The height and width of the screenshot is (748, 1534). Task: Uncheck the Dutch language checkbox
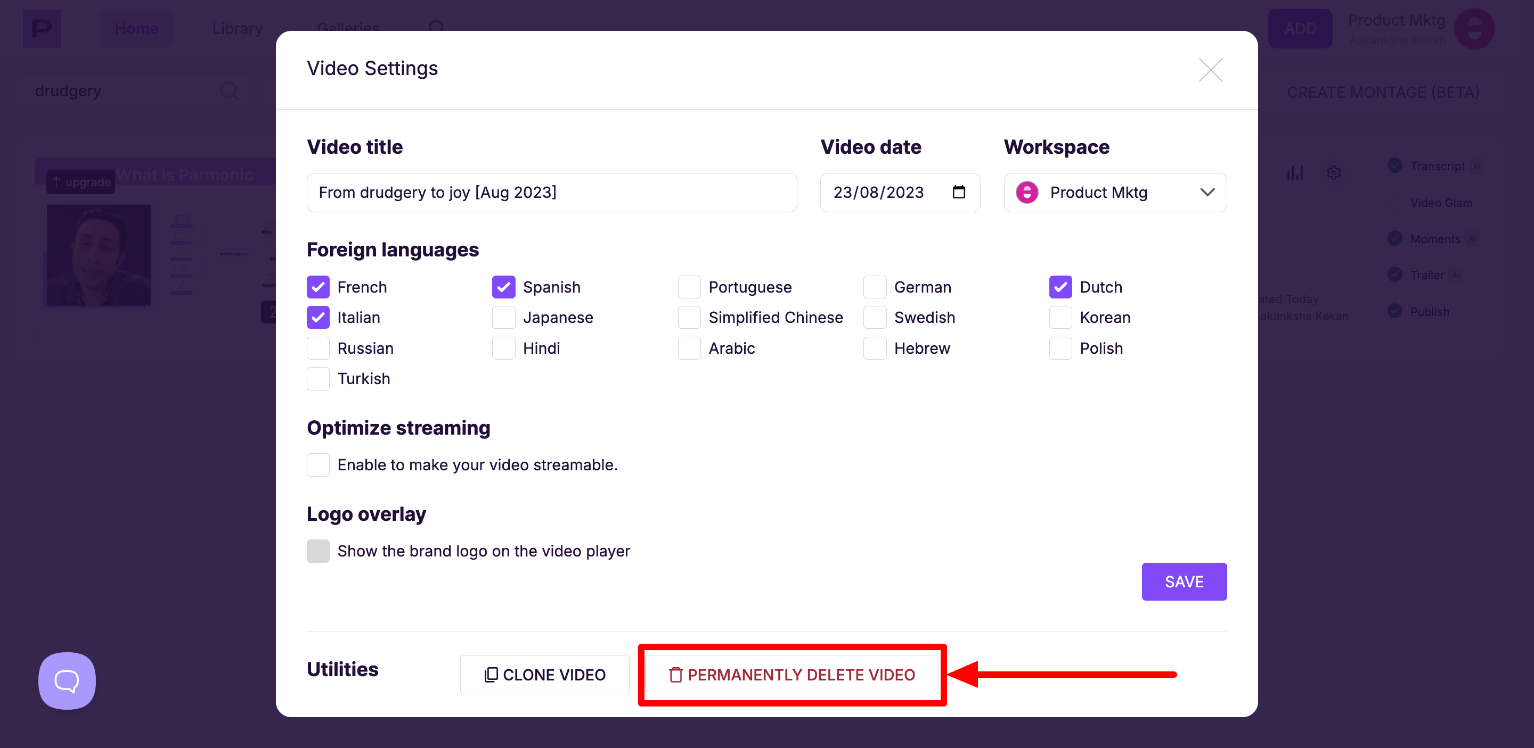tap(1060, 287)
